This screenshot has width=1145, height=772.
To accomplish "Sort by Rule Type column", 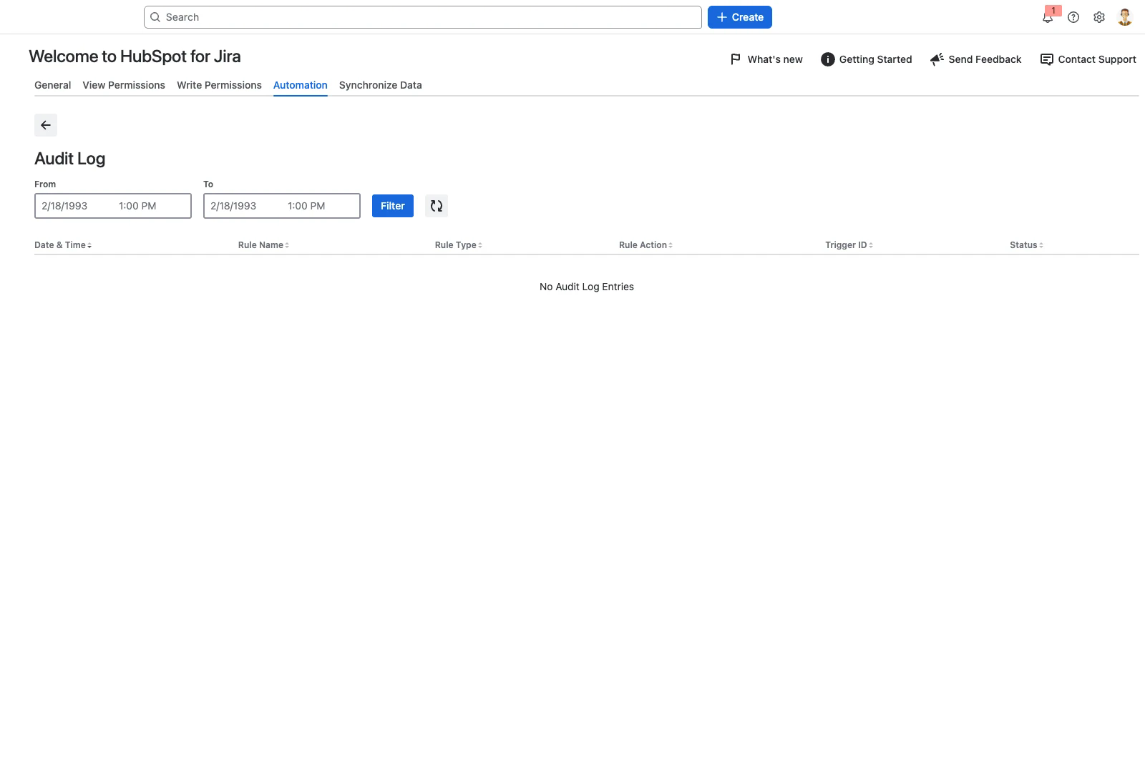I will tap(459, 245).
